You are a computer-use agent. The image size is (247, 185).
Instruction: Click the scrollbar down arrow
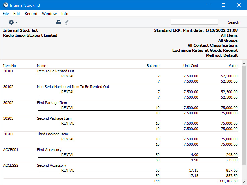tap(244, 182)
